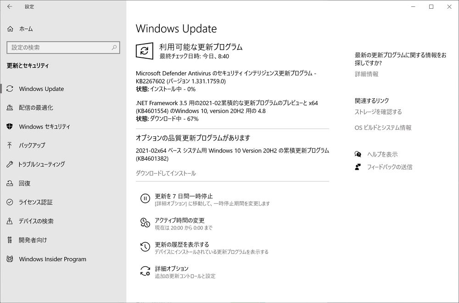Select the 回復 option in the sidebar
This screenshot has width=459, height=303.
30,183
